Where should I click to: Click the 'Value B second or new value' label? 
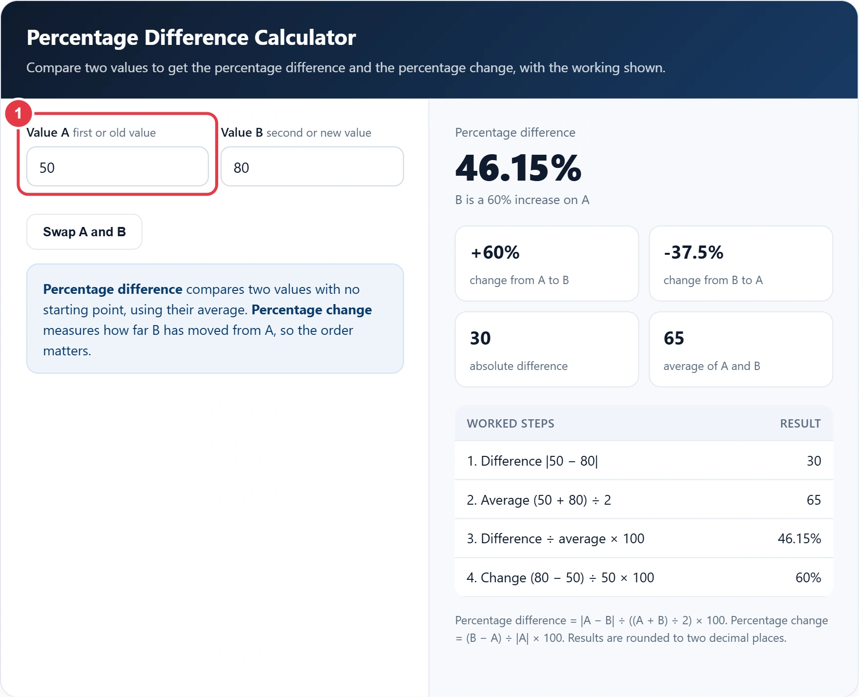pos(296,133)
